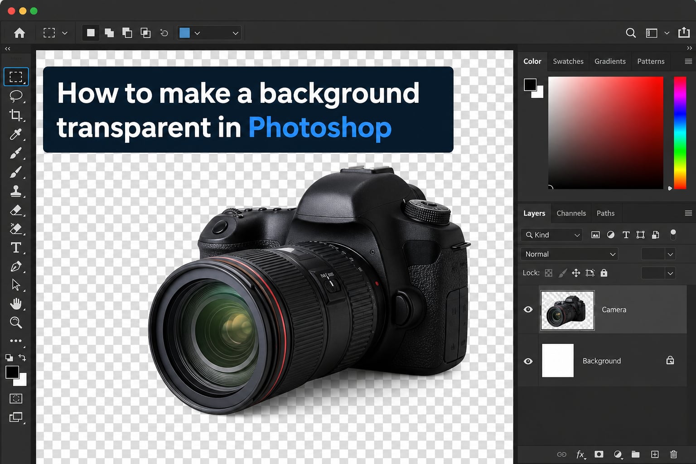This screenshot has width=696, height=464.
Task: Open the Normal blend mode dropdown
Action: [569, 254]
